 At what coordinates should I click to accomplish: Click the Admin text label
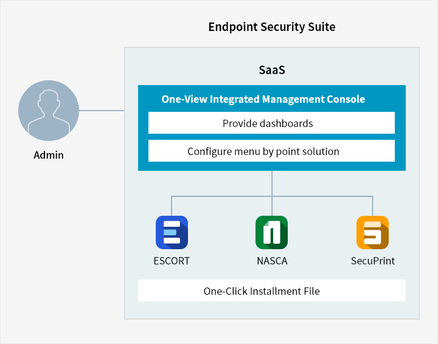tap(49, 155)
